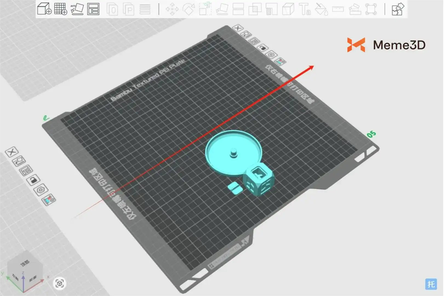Select the Move tool in toolbar
This screenshot has height=296, width=444.
pyautogui.click(x=172, y=9)
